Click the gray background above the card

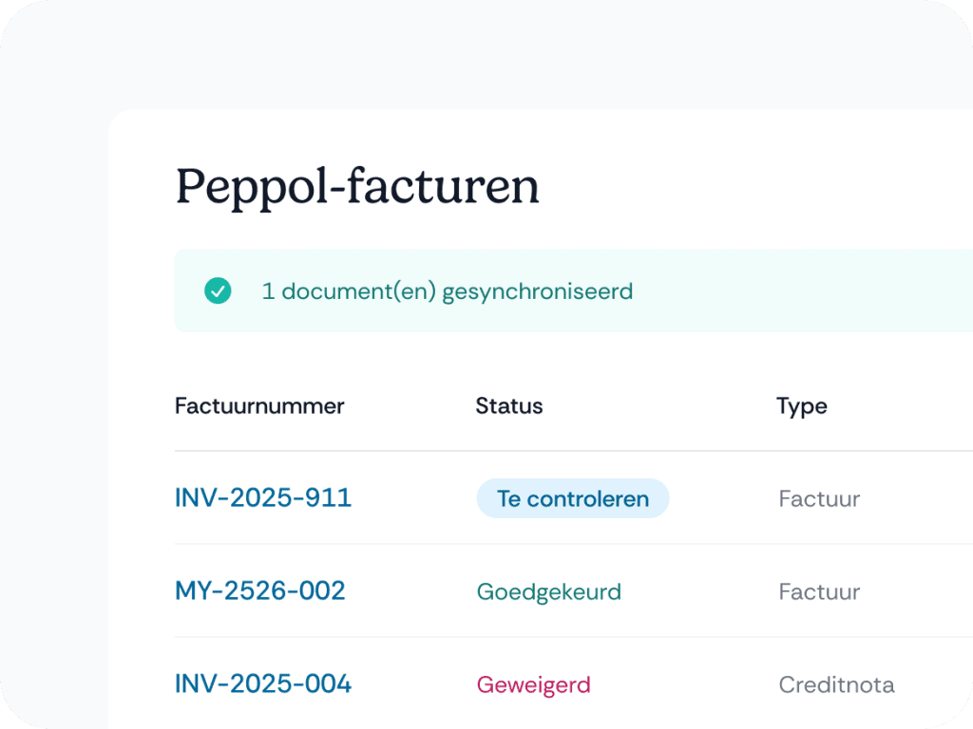tap(475, 57)
